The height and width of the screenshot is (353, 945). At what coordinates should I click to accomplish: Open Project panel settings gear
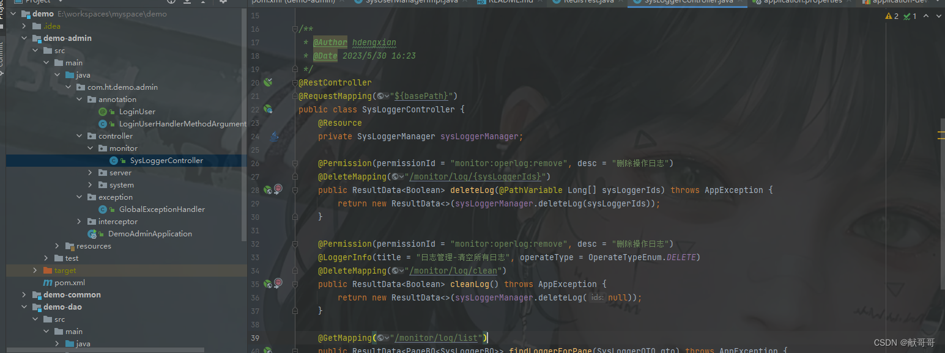223,1
